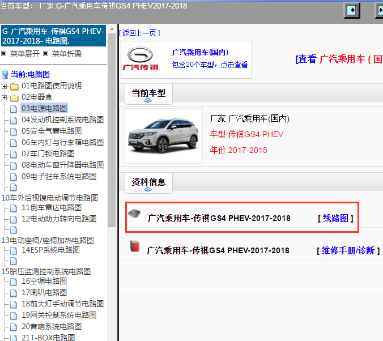Click 包含20个车型，点击查看 link

click(x=210, y=65)
